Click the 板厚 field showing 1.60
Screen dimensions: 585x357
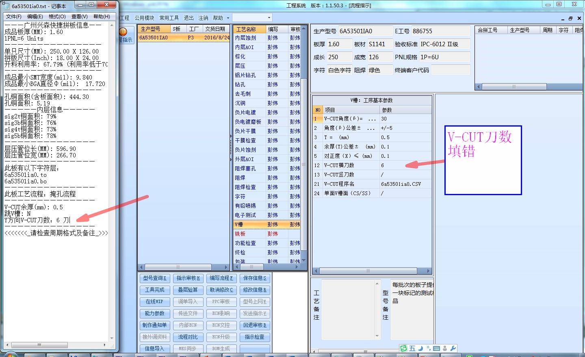point(339,44)
